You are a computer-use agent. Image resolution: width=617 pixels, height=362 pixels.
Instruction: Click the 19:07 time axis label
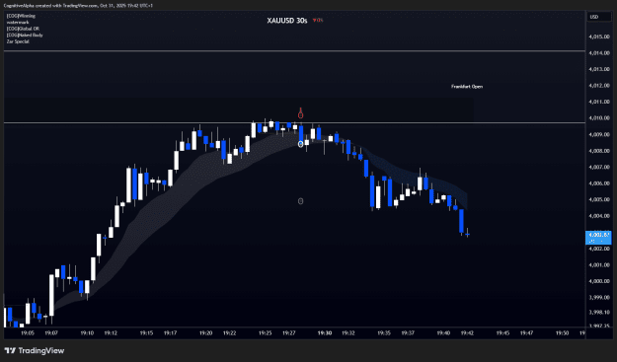tap(51, 333)
